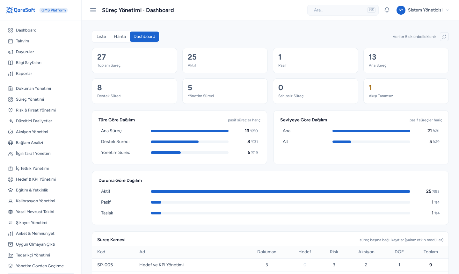Click the Doküman column header
The width and height of the screenshot is (459, 274).
pos(267,252)
